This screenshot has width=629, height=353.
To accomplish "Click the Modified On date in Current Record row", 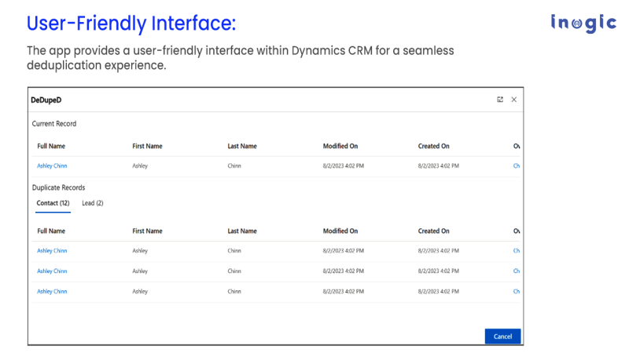I will tap(344, 166).
